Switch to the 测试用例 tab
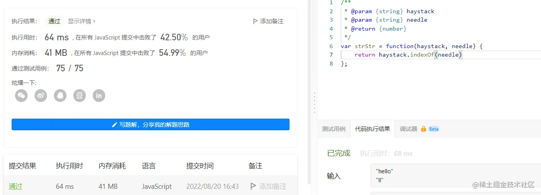 click(x=334, y=129)
